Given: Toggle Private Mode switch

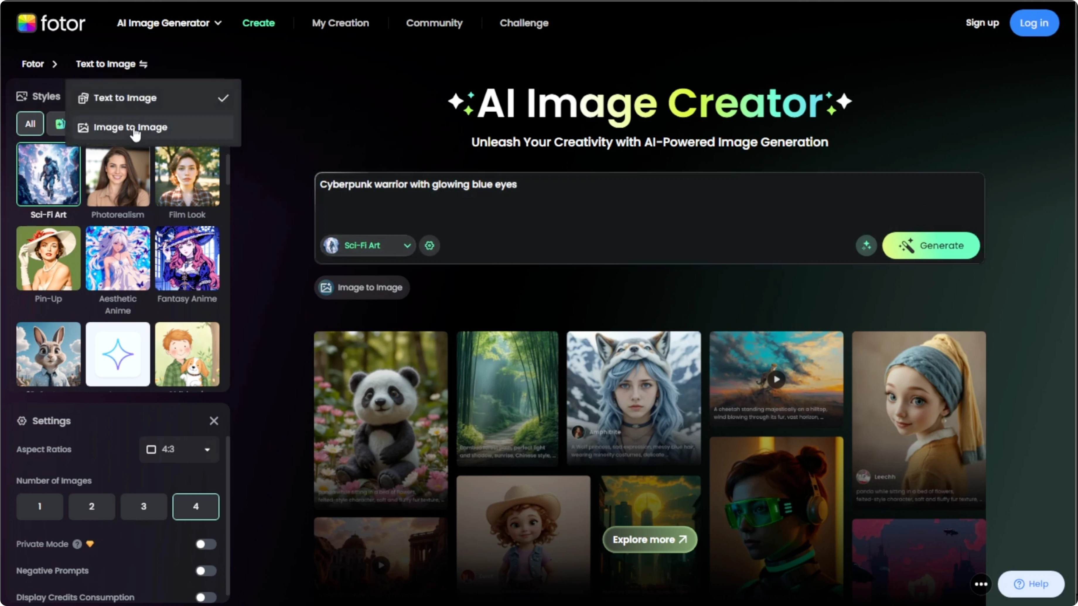Looking at the screenshot, I should coord(206,544).
